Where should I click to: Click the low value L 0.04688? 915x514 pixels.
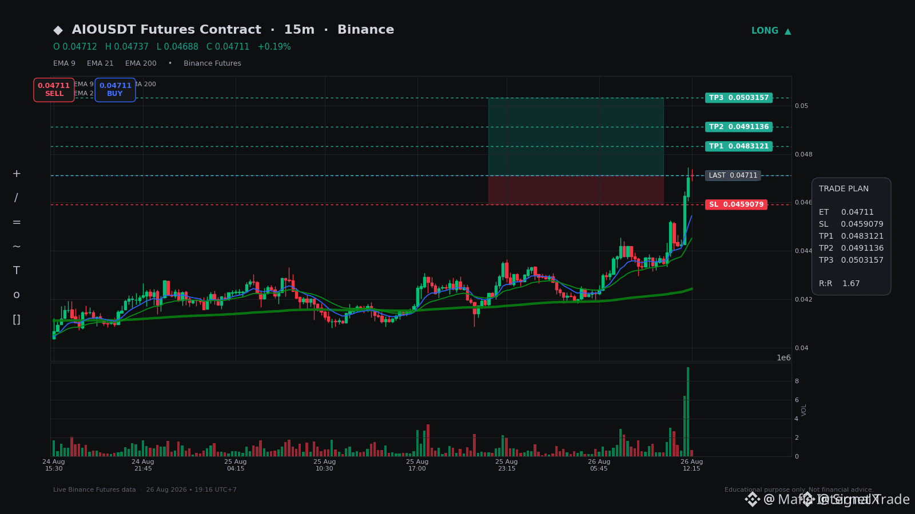177,47
